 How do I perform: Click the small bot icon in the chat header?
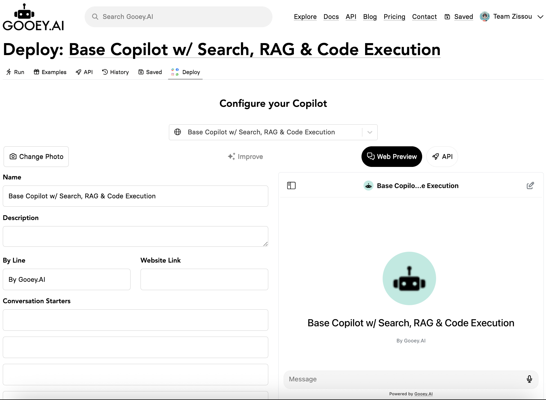tap(368, 186)
